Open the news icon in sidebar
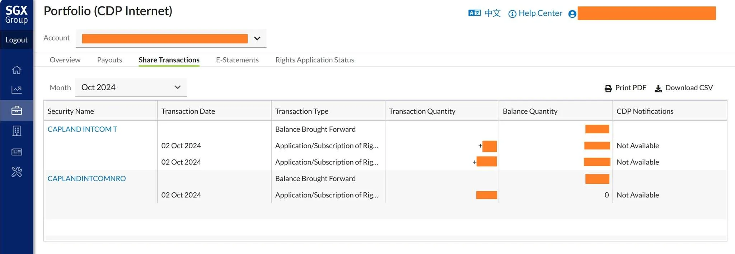This screenshot has width=735, height=254. click(x=17, y=152)
